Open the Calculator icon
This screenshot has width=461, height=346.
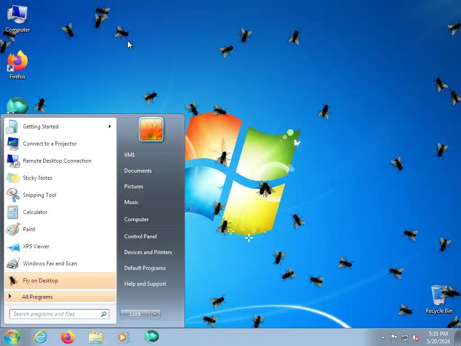pyautogui.click(x=13, y=212)
